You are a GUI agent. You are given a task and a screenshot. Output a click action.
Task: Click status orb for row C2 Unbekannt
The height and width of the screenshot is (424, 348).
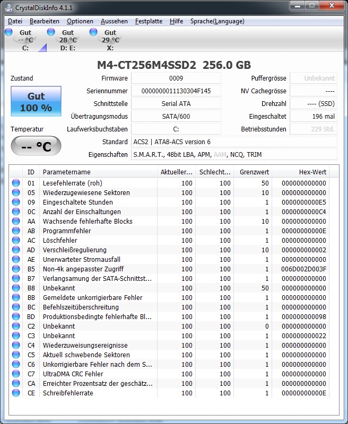pos(16,326)
